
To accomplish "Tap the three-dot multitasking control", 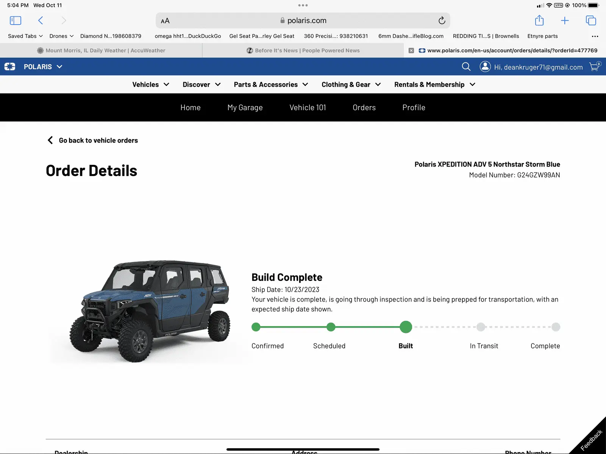I will coord(303,5).
